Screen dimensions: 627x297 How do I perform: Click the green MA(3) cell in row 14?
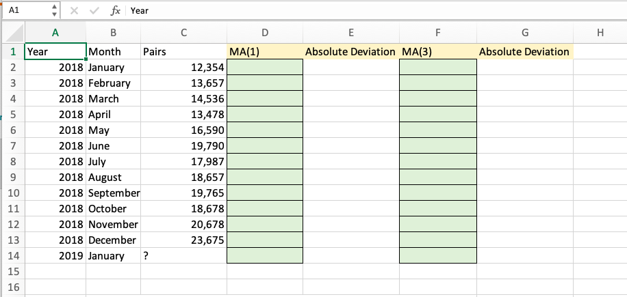point(438,255)
